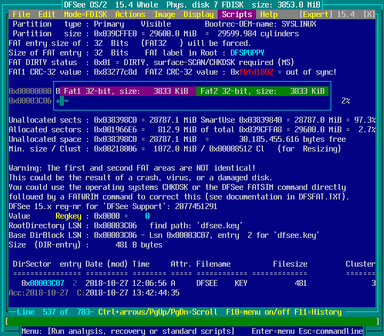
Task: Open the Image menu
Action: (x=164, y=14)
